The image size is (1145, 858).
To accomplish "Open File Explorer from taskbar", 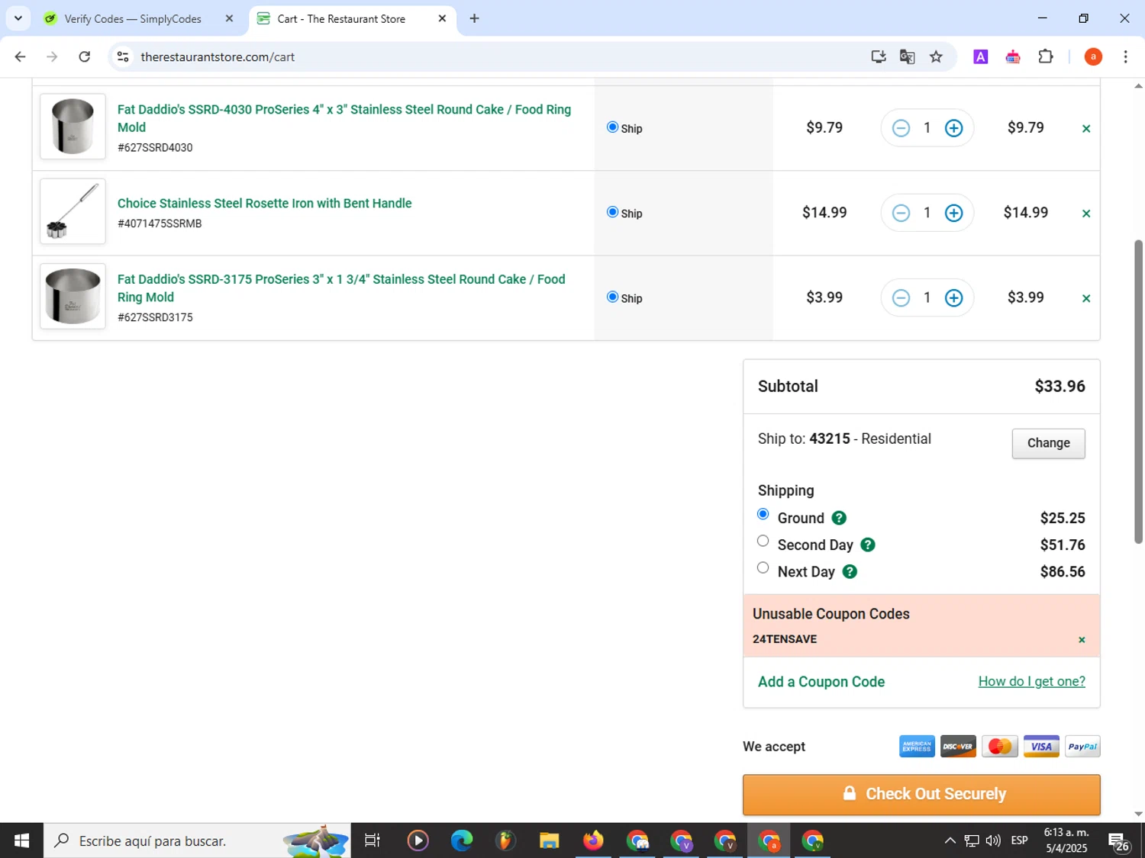I will point(549,840).
